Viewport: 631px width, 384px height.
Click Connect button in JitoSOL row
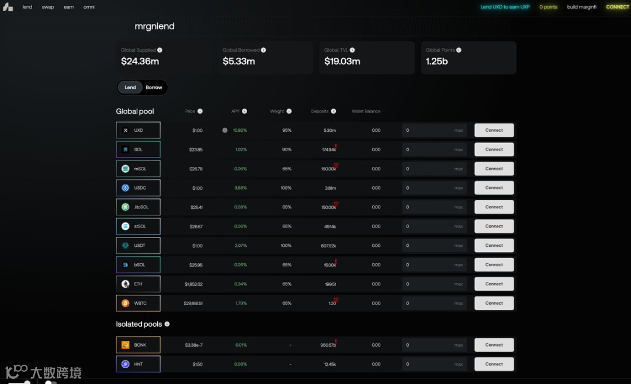(x=494, y=207)
